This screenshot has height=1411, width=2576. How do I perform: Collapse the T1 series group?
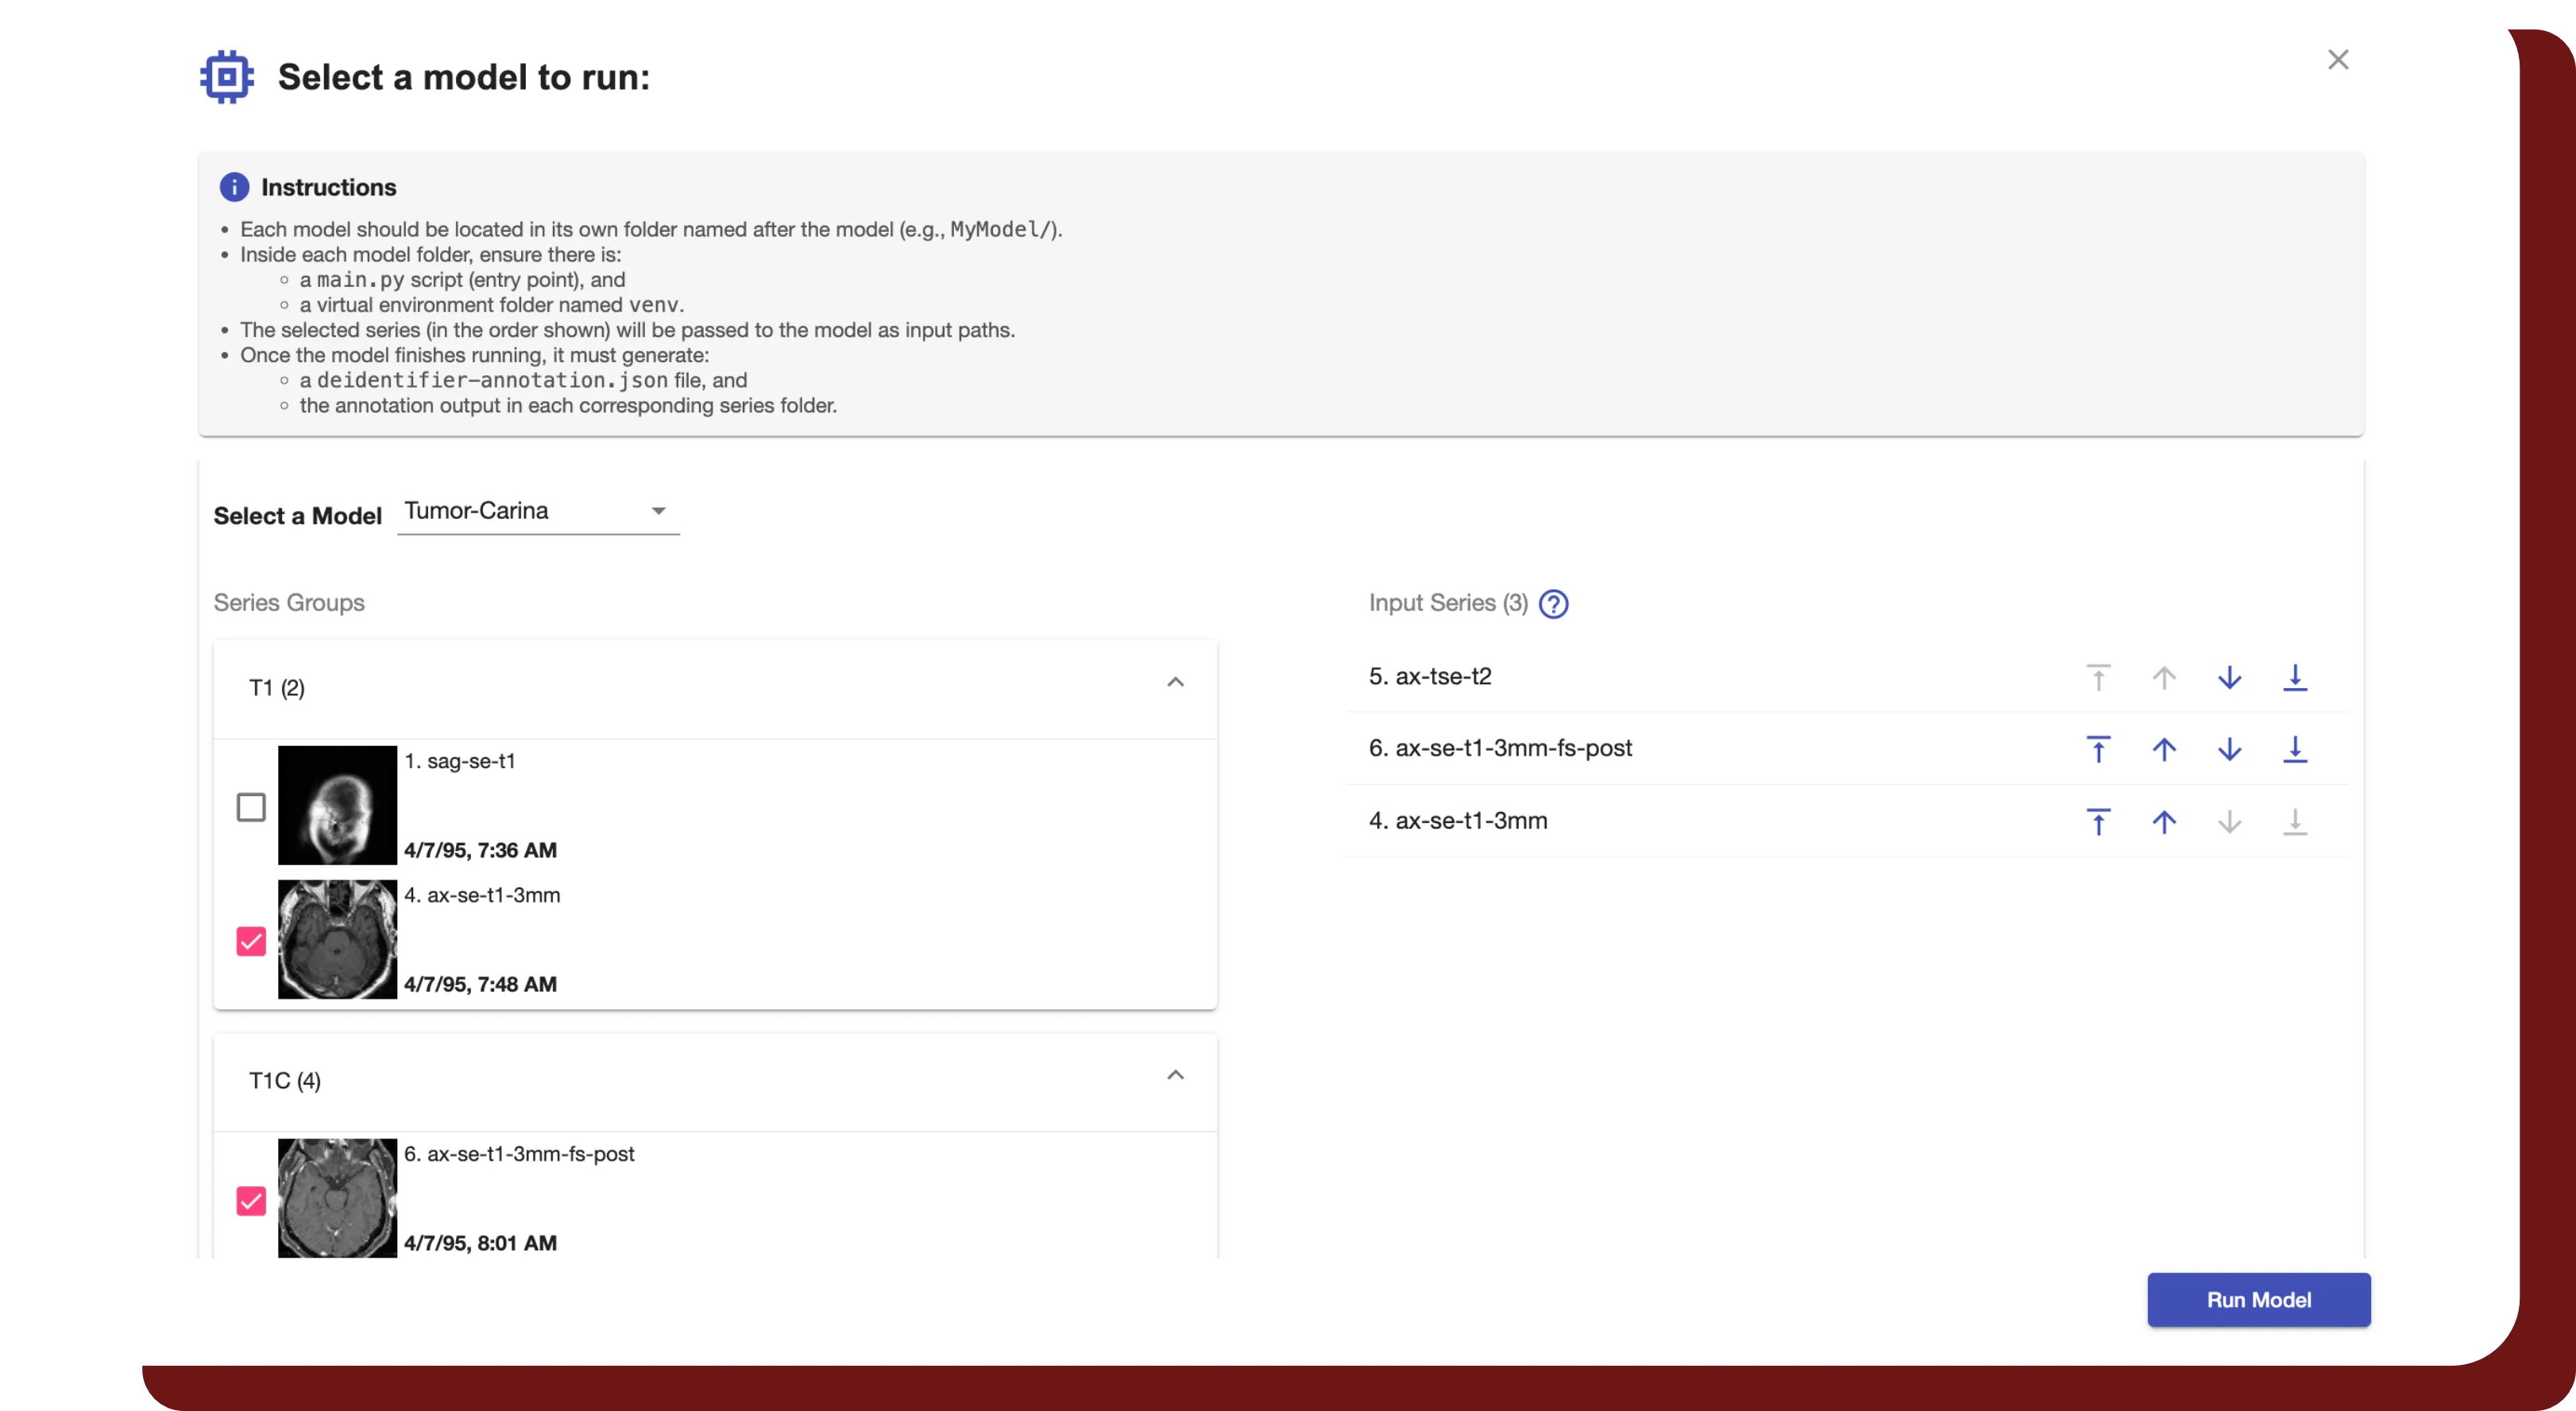tap(1175, 682)
